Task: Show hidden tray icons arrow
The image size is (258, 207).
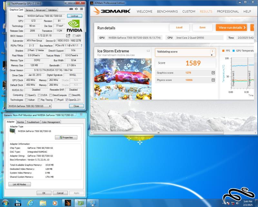Action: coord(223,203)
